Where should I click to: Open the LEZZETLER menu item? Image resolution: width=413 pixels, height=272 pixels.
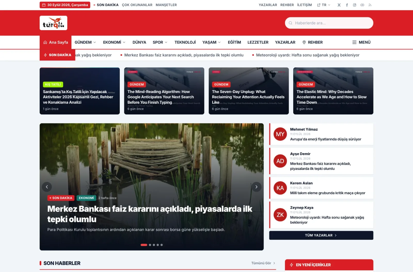258,42
